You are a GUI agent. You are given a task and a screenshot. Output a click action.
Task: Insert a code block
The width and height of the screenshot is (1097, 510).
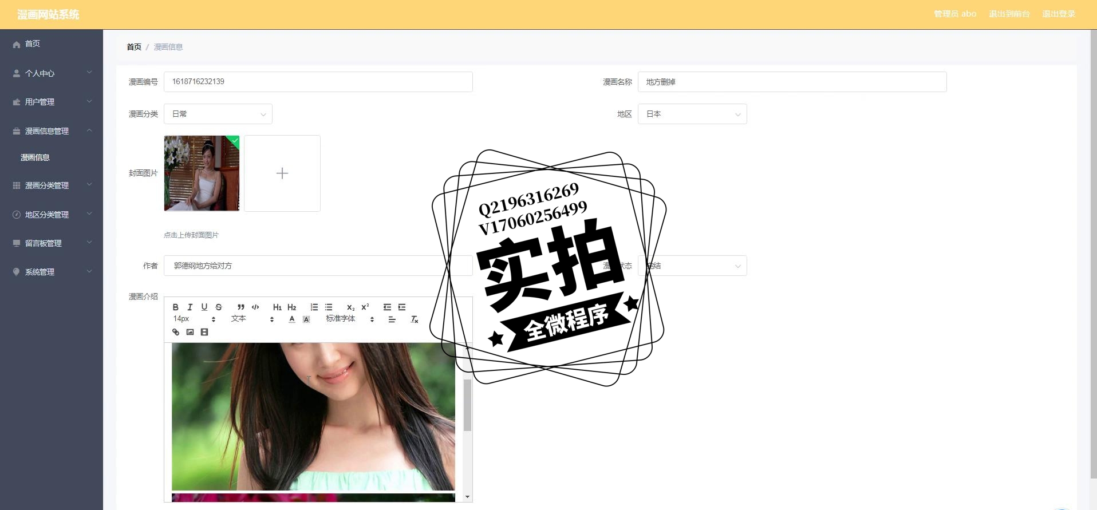tap(255, 307)
